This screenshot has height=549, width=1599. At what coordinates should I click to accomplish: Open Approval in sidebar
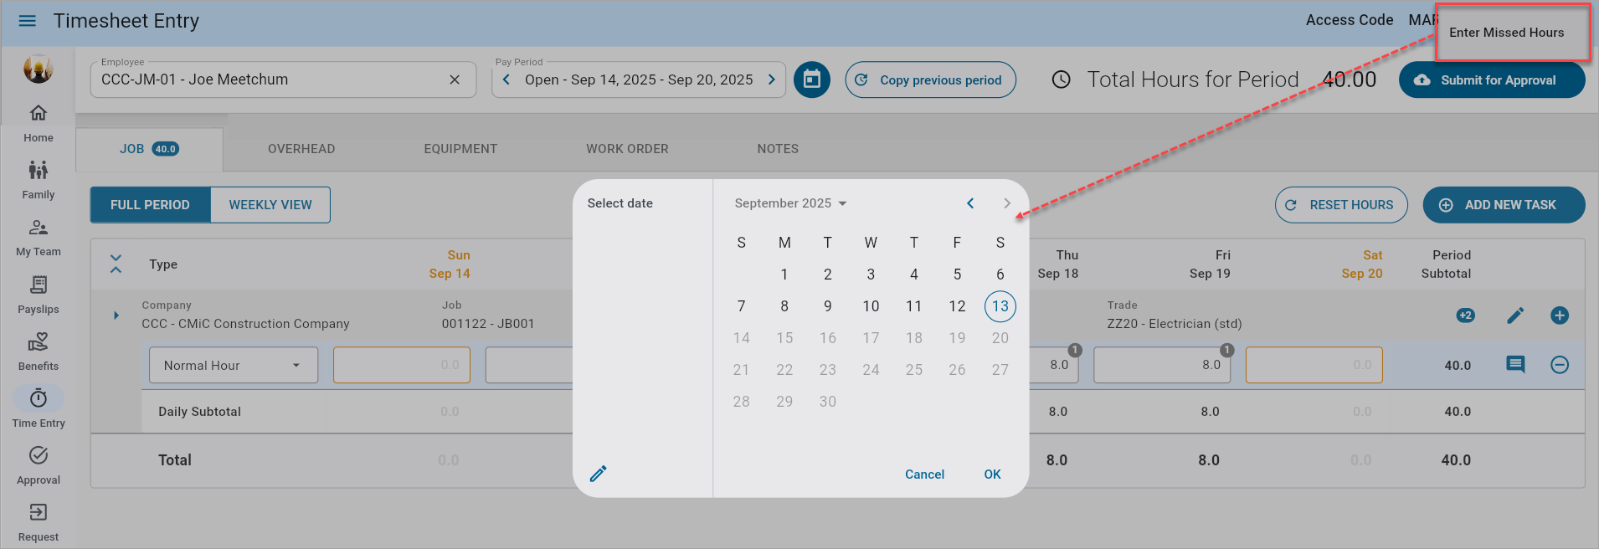click(x=39, y=466)
